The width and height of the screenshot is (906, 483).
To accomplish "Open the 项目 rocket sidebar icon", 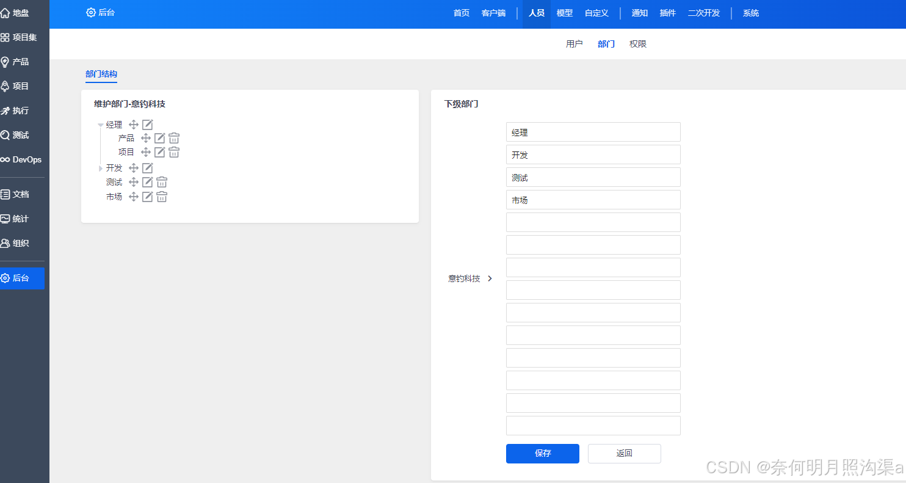I will click(5, 86).
